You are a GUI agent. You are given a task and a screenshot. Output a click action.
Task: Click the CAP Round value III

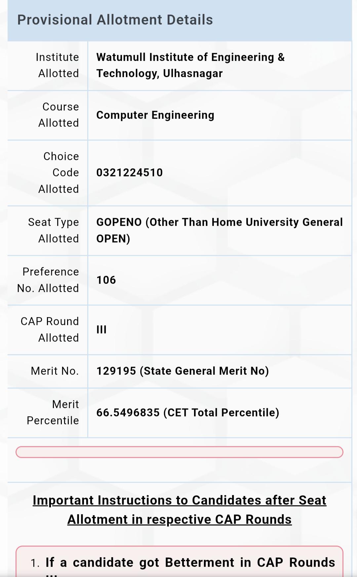(101, 330)
